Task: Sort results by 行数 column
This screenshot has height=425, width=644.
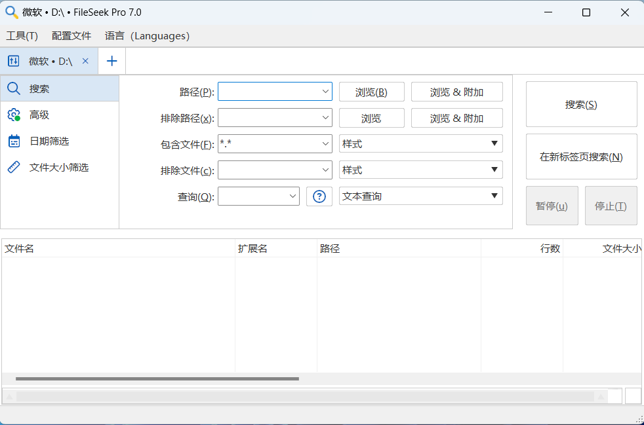Action: (521, 249)
